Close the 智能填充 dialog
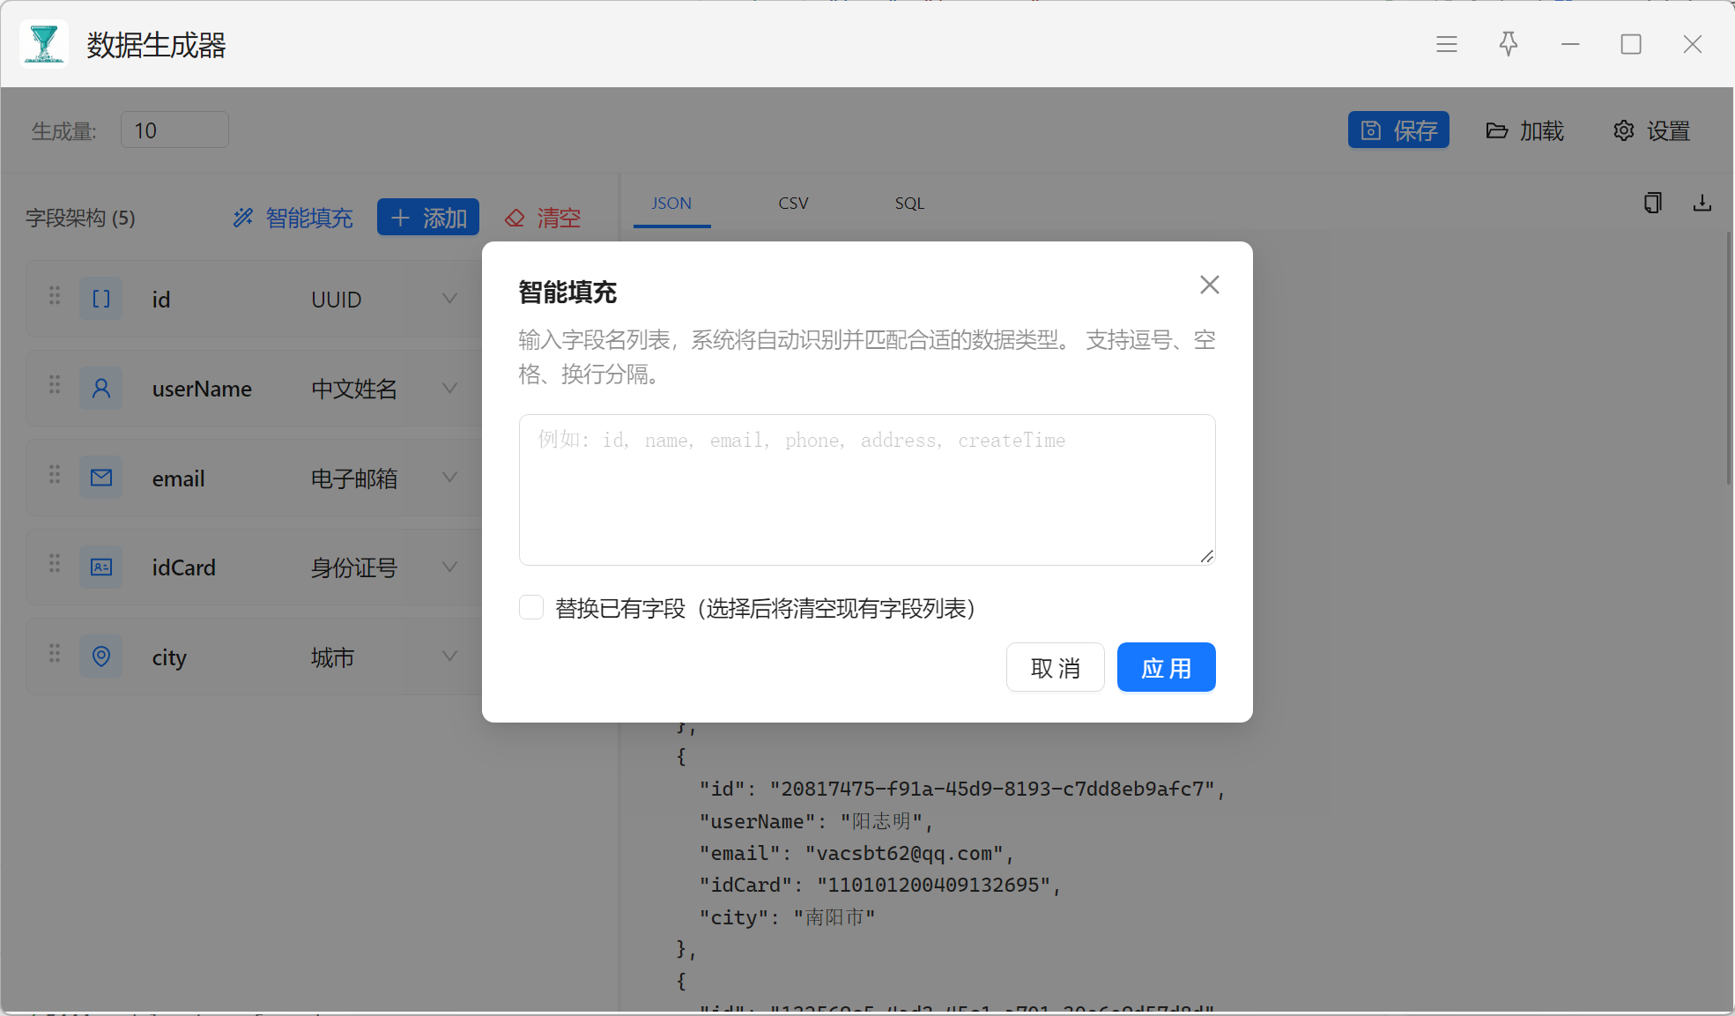Image resolution: width=1735 pixels, height=1016 pixels. 1209,285
